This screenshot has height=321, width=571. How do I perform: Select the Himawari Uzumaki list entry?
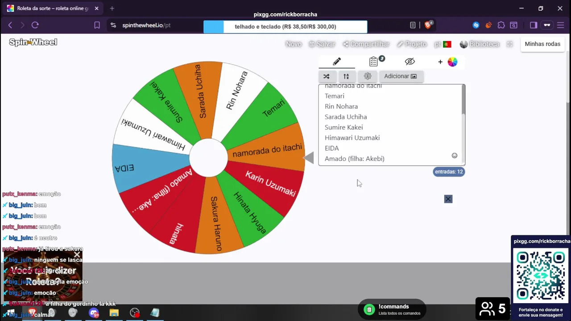click(352, 138)
